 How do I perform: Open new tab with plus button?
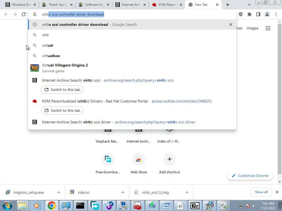(228, 5)
